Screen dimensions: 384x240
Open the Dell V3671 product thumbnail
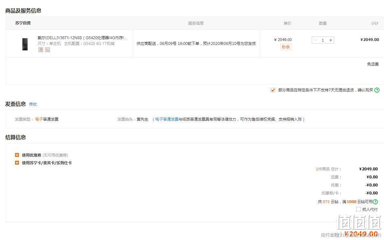coord(25,44)
